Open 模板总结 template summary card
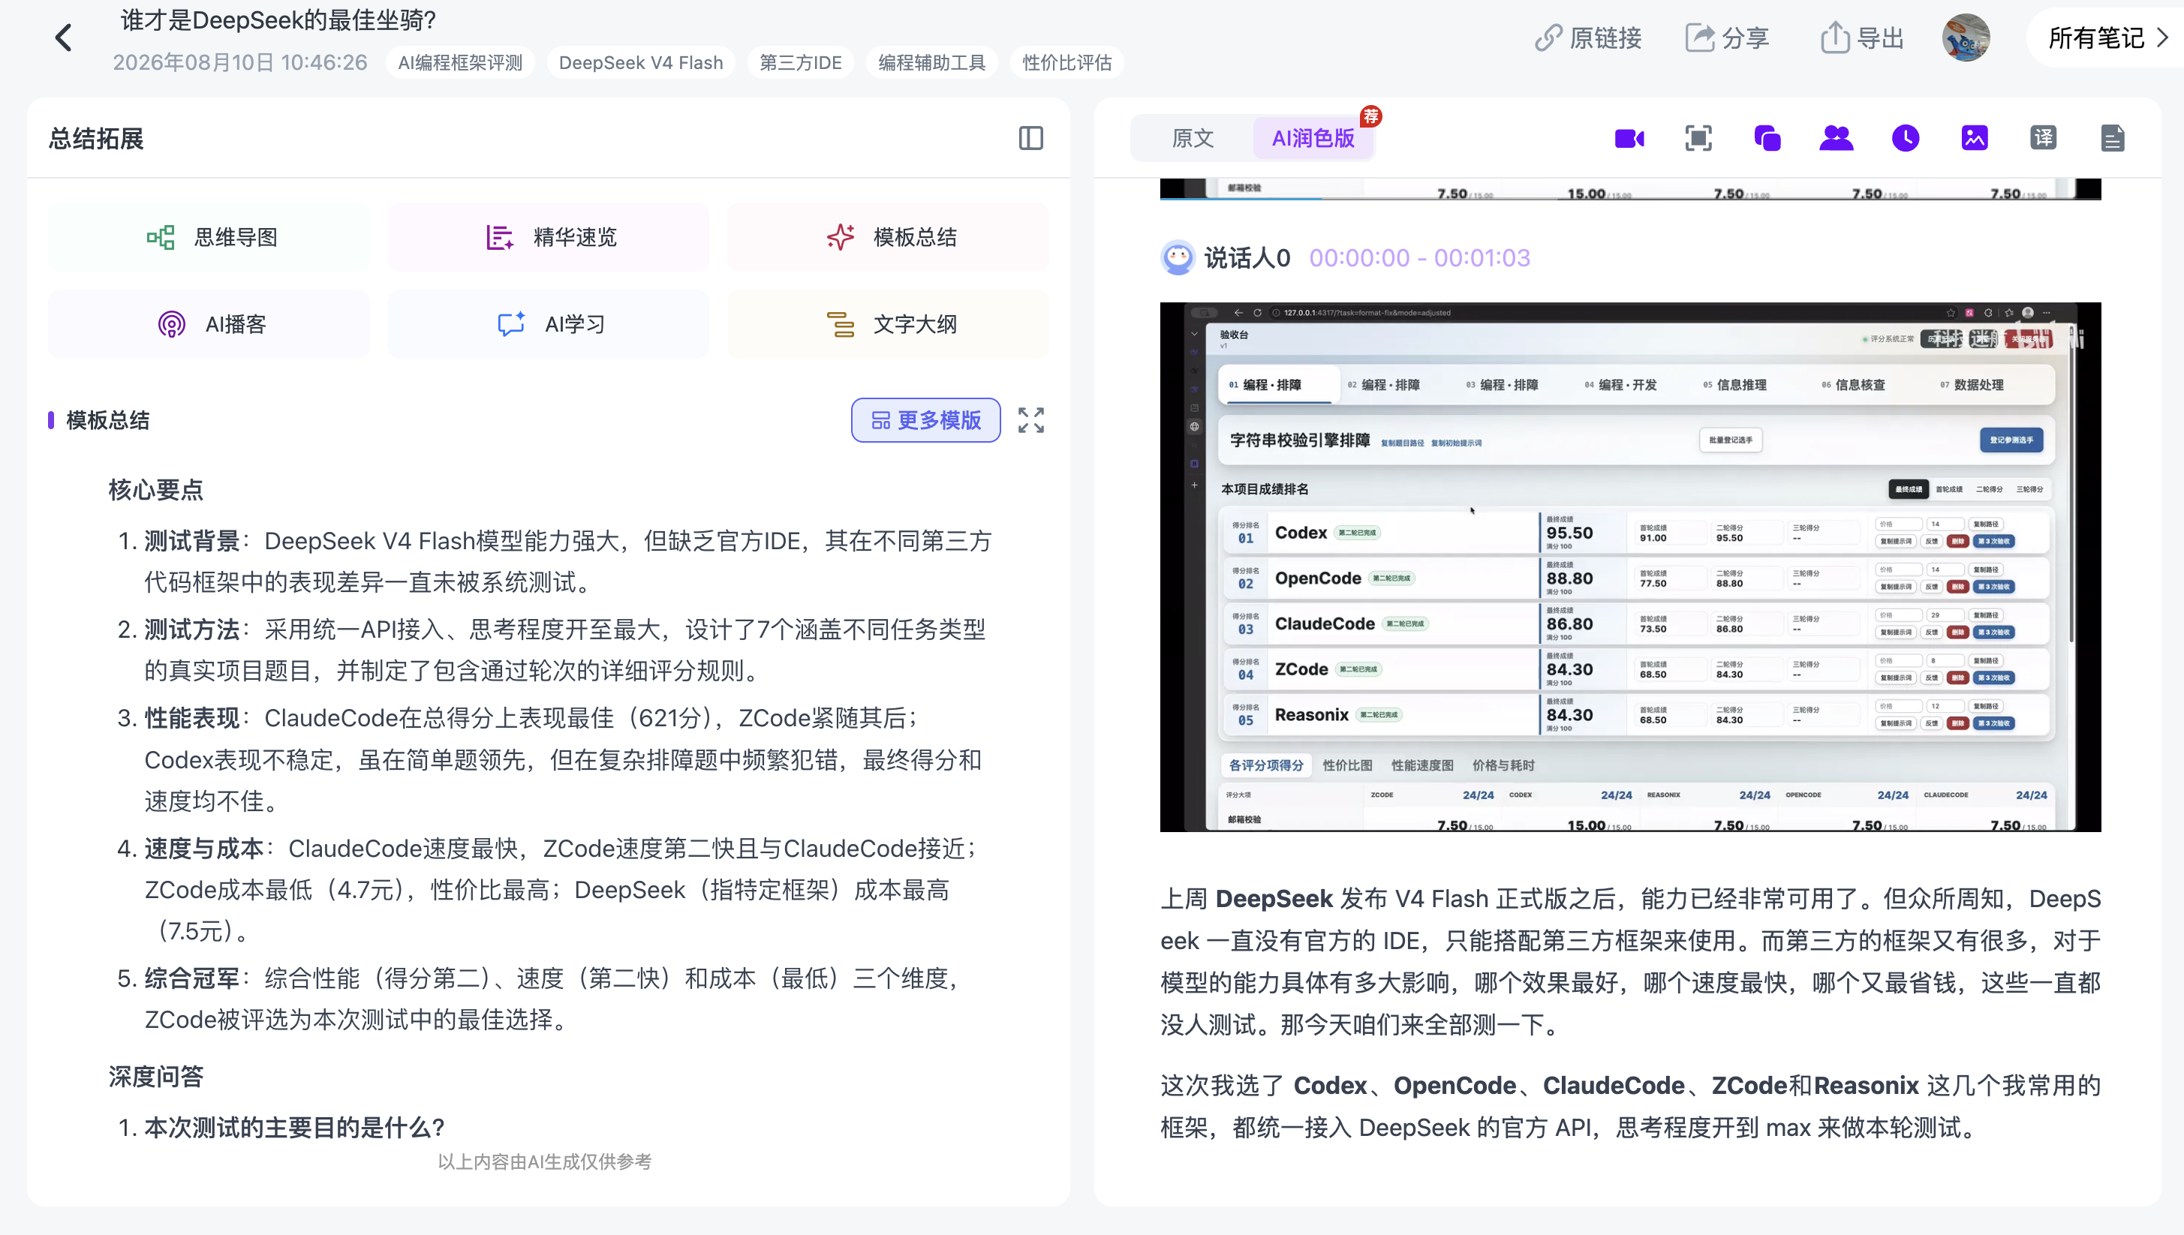This screenshot has height=1235, width=2184. 888,236
